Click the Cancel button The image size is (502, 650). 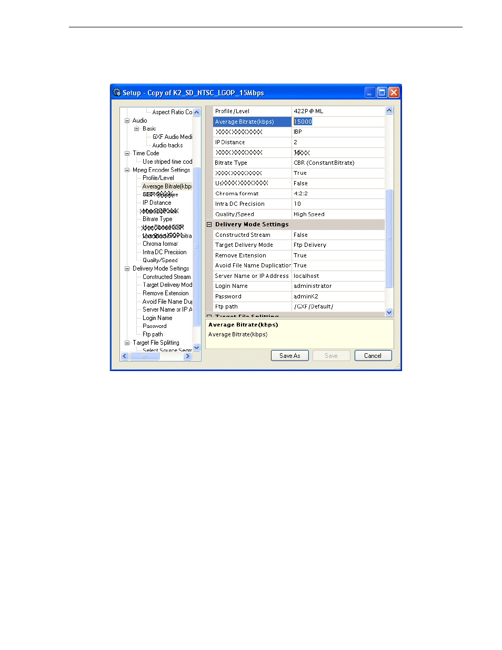pyautogui.click(x=373, y=356)
